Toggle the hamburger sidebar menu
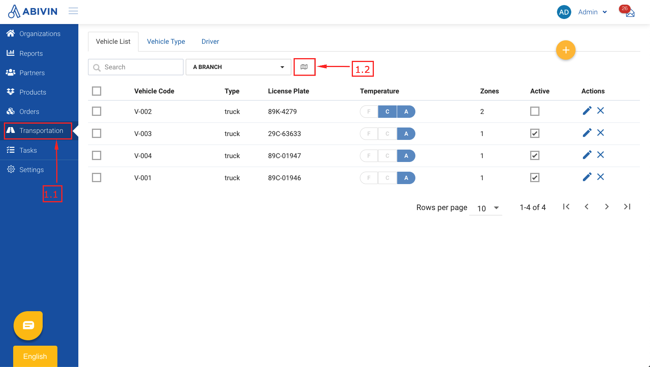Image resolution: width=650 pixels, height=367 pixels. (x=73, y=11)
